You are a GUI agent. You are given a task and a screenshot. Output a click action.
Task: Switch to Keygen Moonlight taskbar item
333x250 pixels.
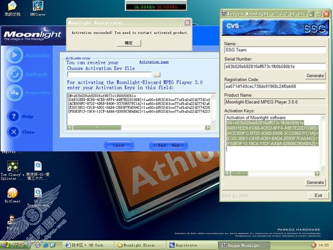click(244, 245)
